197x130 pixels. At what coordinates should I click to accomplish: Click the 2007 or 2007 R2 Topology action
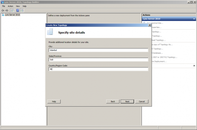pyautogui.click(x=165, y=57)
